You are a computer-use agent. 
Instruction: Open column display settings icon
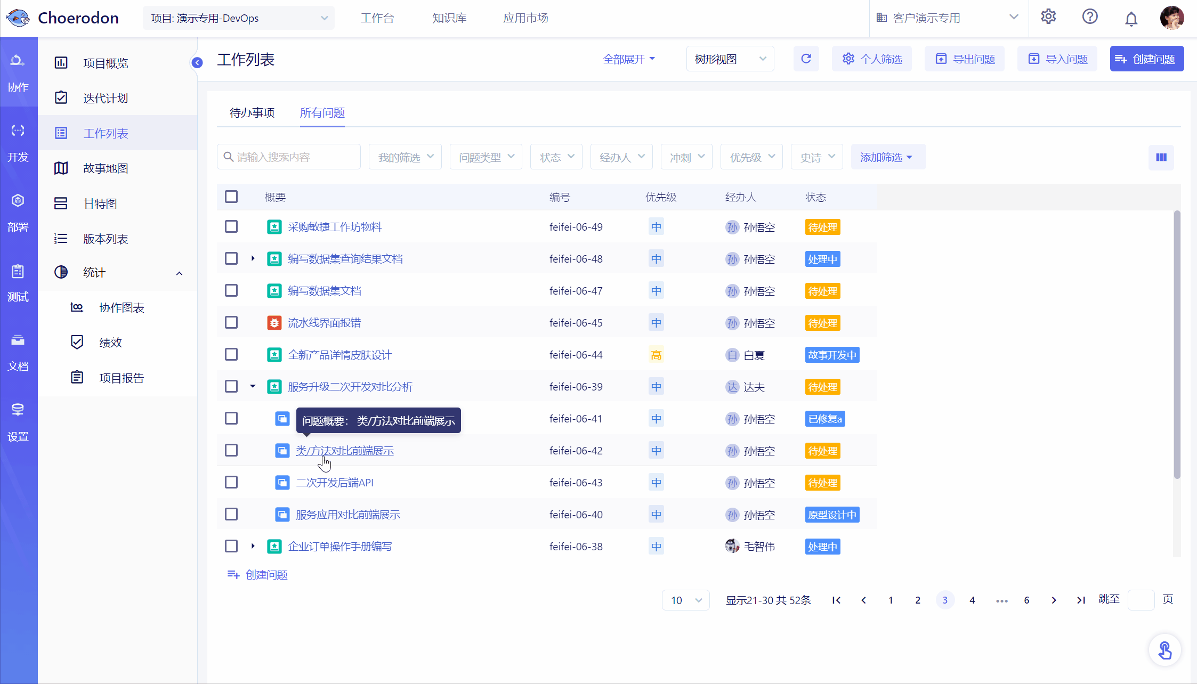pyautogui.click(x=1161, y=157)
